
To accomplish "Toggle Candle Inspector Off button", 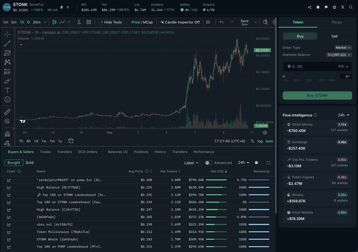I will 180,22.
